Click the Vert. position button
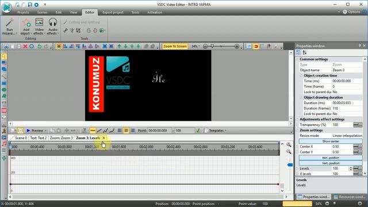Viewport: 368px width, 207px height. (331, 163)
